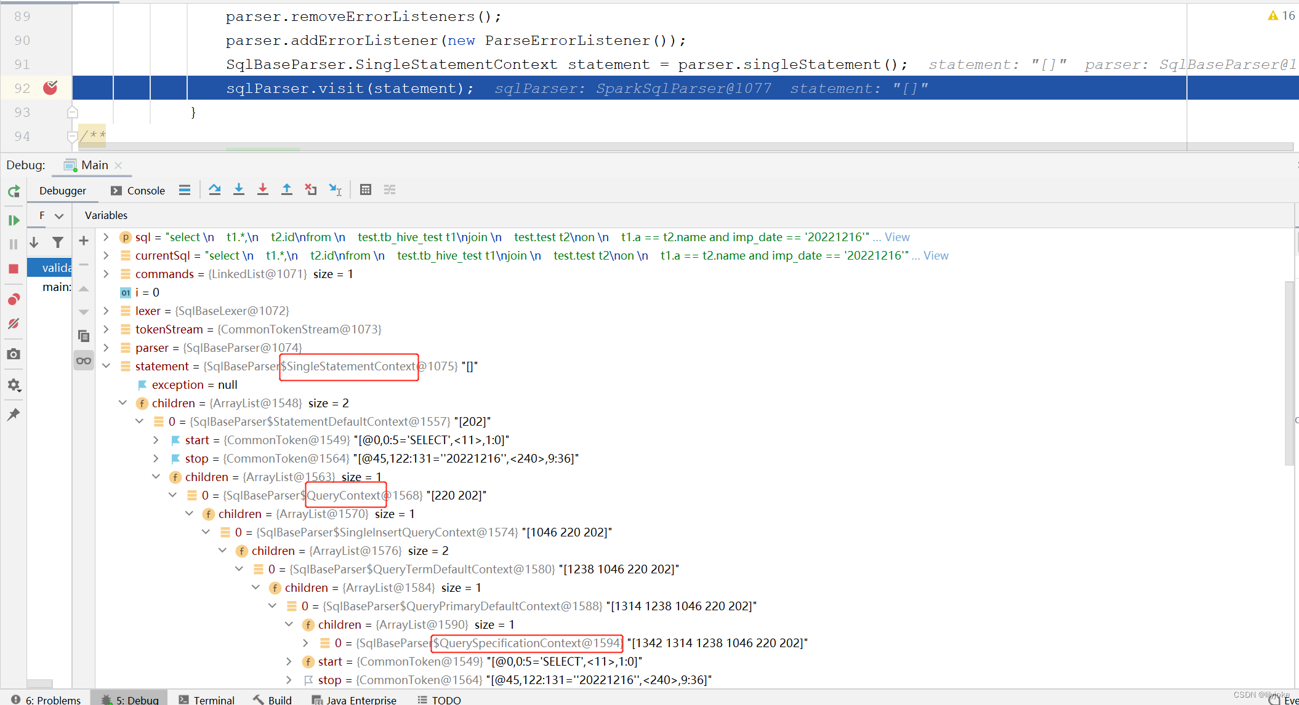Click the pin tab icon

[x=14, y=415]
